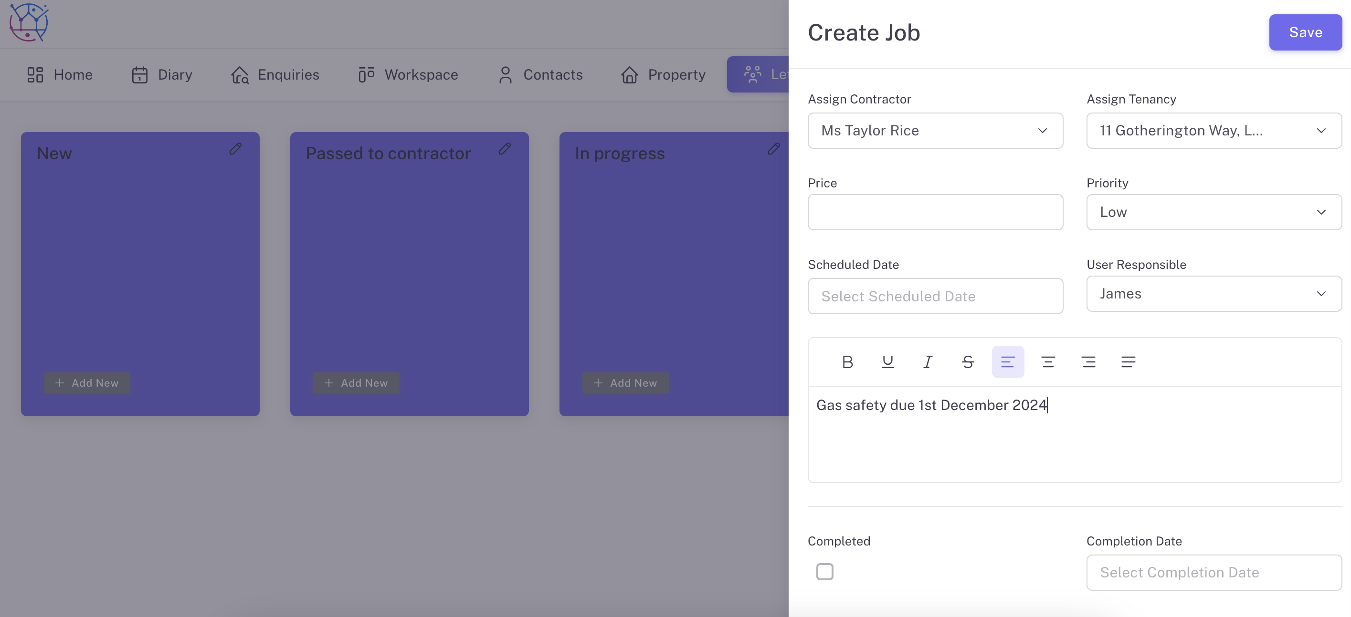Open the Workspace menu
The height and width of the screenshot is (617, 1351).
point(408,75)
